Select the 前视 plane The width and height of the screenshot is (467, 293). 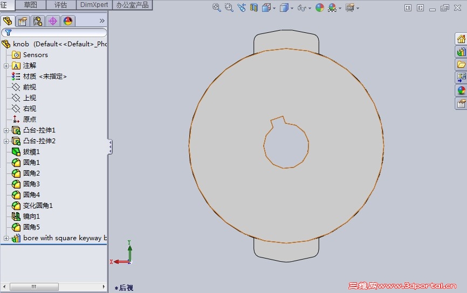24,87
